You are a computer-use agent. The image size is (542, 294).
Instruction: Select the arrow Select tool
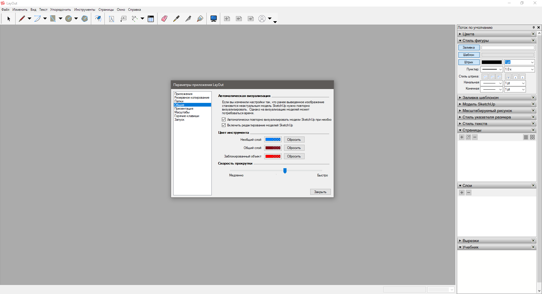click(x=9, y=19)
